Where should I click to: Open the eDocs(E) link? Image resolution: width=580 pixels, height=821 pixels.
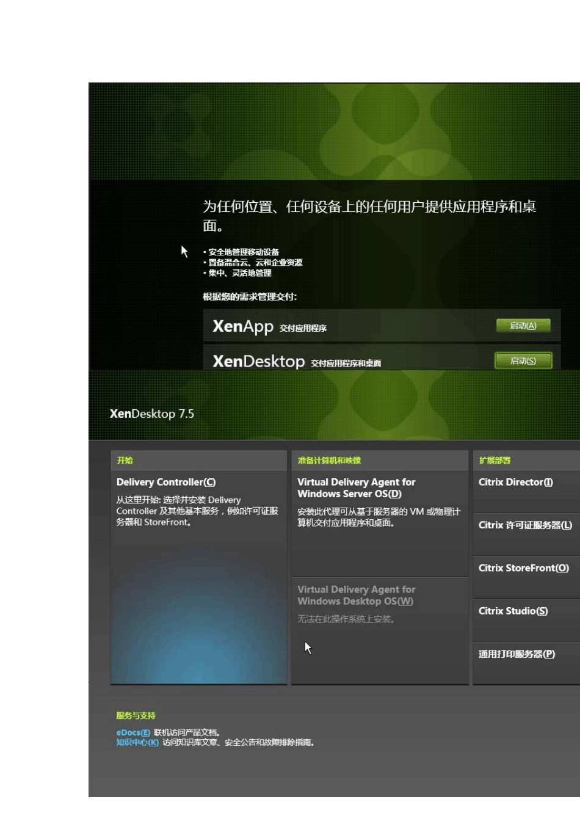(133, 732)
